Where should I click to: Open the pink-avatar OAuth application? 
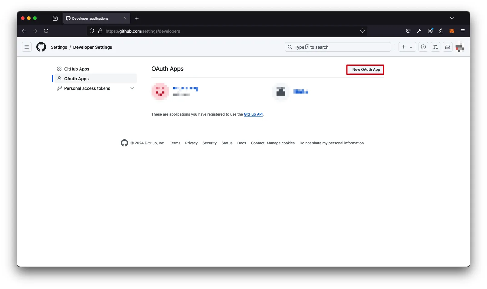coord(185,89)
